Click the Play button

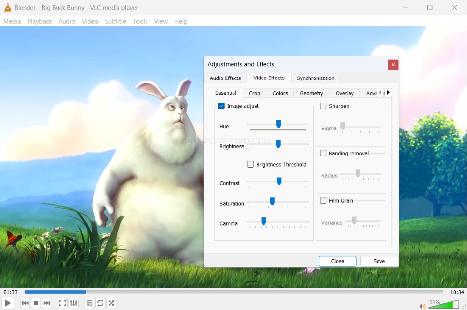click(8, 303)
